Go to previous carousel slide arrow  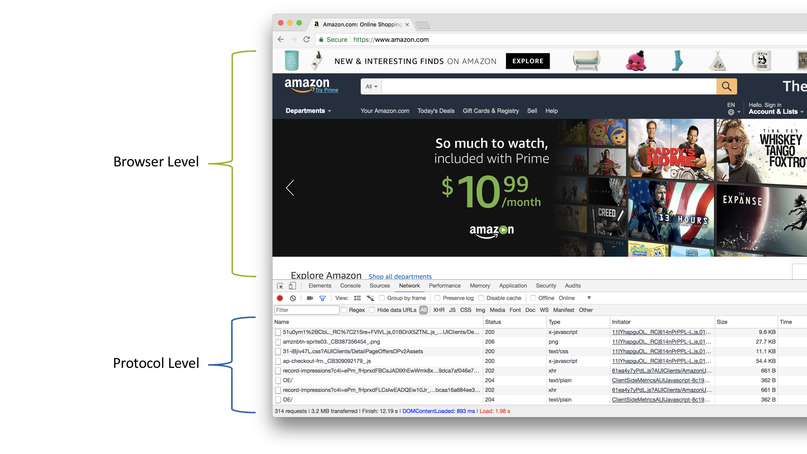click(x=290, y=188)
